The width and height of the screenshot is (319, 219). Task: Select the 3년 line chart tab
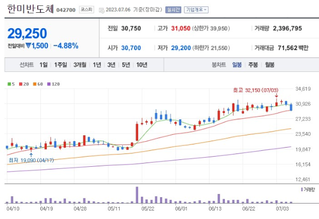[x=111, y=65]
